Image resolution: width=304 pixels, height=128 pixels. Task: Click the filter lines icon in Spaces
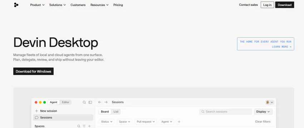[84, 126]
